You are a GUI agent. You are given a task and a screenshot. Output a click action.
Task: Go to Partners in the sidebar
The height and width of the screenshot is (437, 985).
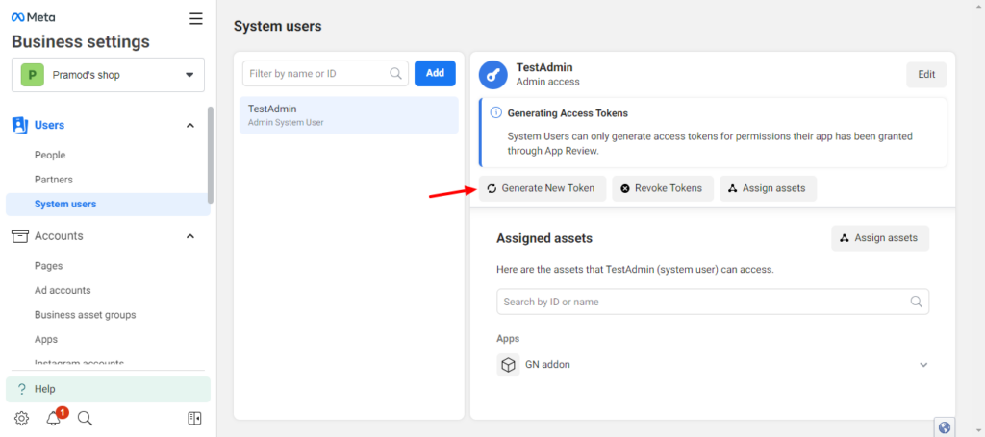(x=54, y=180)
